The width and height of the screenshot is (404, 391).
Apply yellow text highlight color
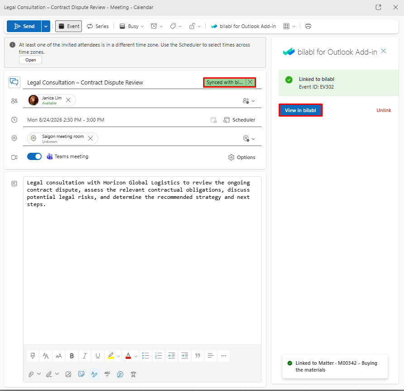(x=111, y=356)
